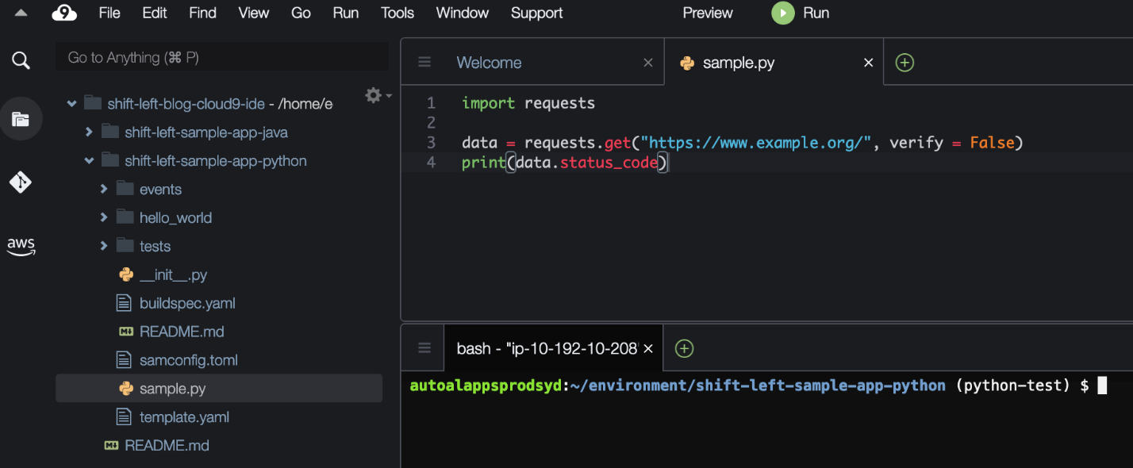Screen dimensions: 1133x468
Task: Open the Tools menu
Action: tap(397, 13)
